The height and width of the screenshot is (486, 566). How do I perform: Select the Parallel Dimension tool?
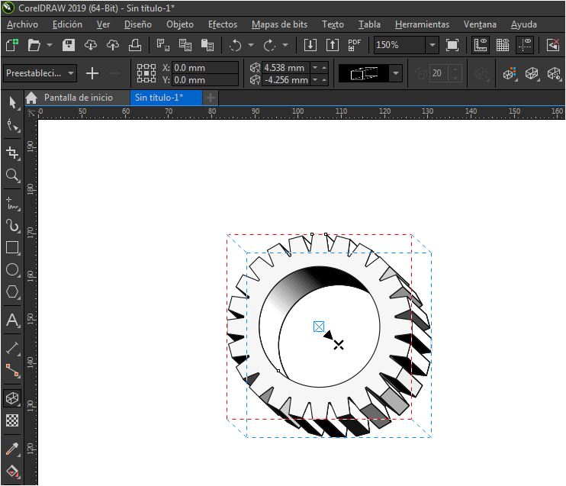(x=13, y=348)
